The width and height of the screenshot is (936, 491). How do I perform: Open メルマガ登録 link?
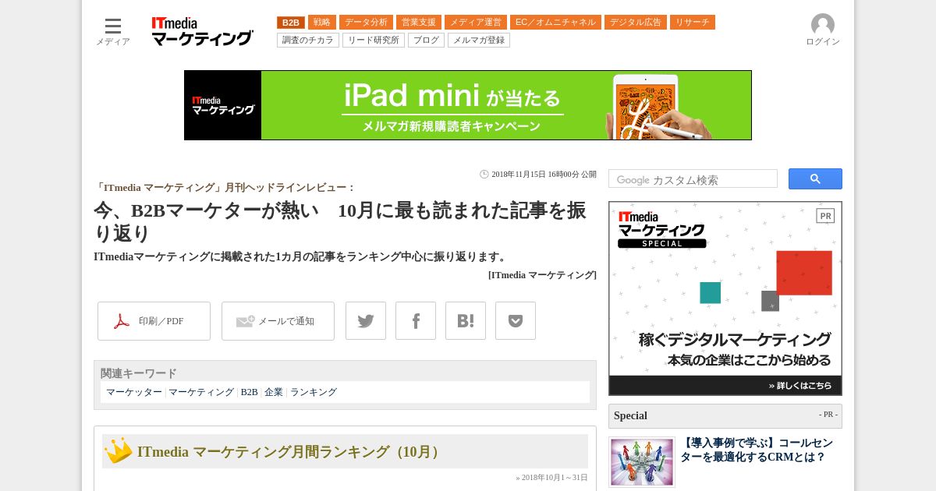[x=479, y=41]
